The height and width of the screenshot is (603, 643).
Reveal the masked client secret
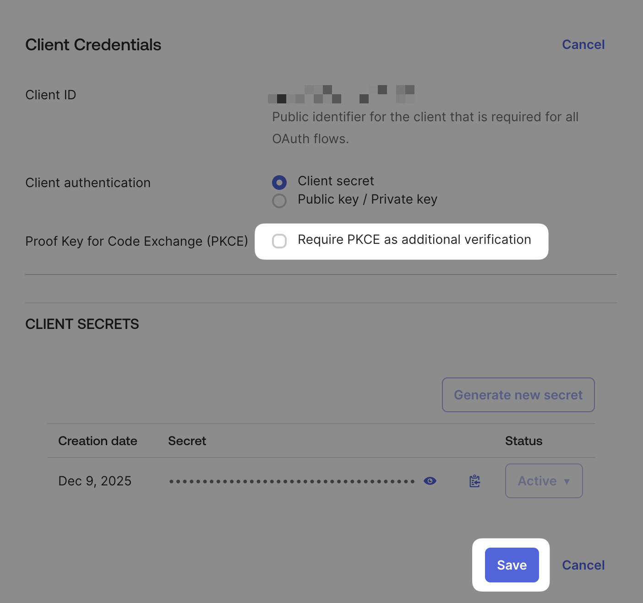(x=430, y=481)
